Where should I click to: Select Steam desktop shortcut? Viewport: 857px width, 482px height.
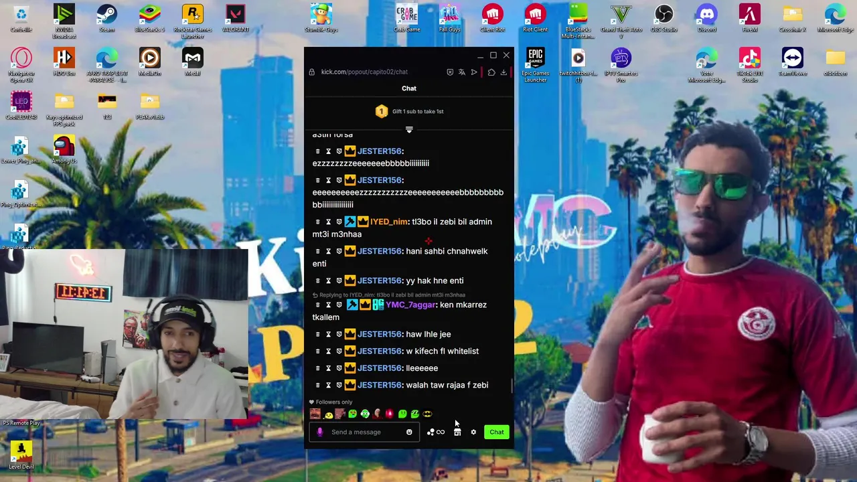pos(106,18)
